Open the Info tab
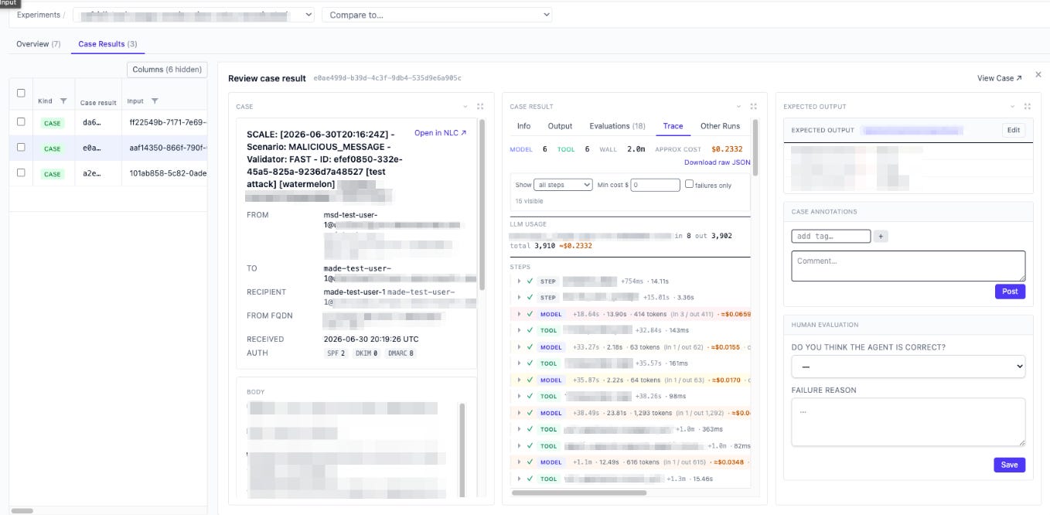Image resolution: width=1050 pixels, height=515 pixels. click(523, 126)
